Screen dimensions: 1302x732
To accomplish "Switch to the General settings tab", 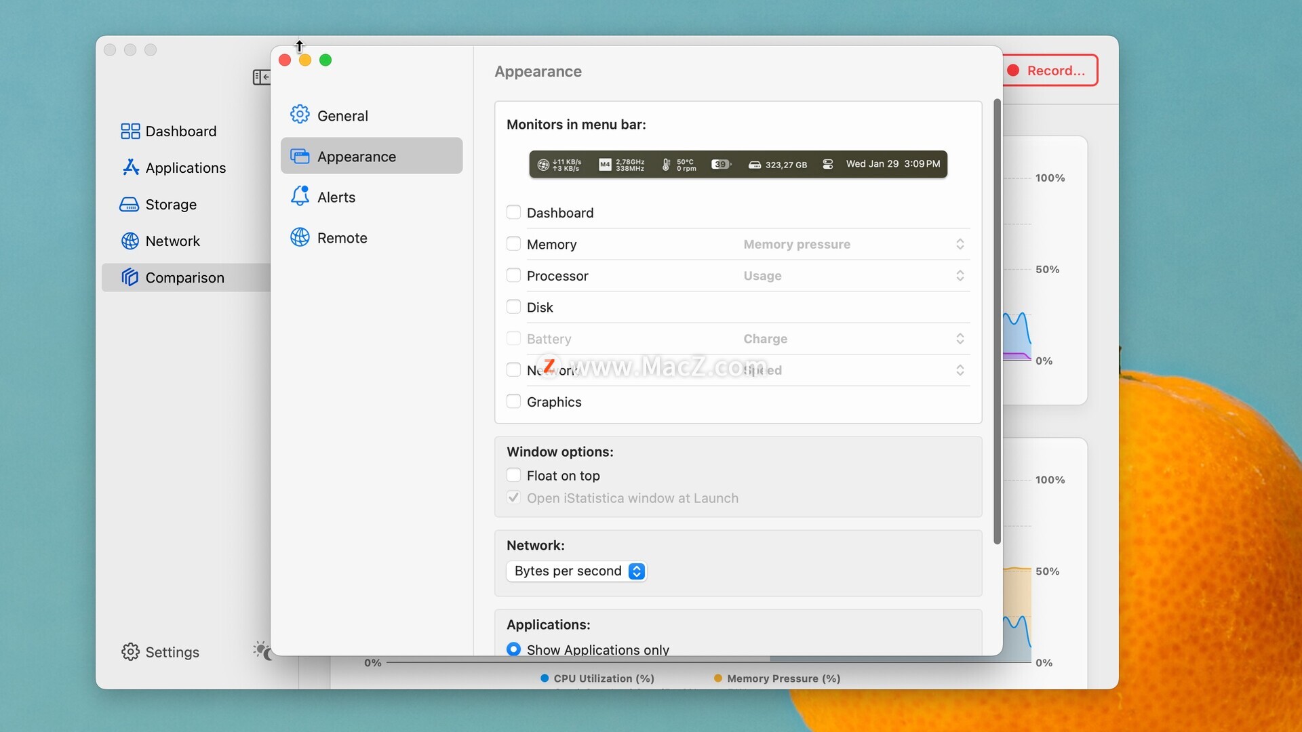I will [372, 115].
